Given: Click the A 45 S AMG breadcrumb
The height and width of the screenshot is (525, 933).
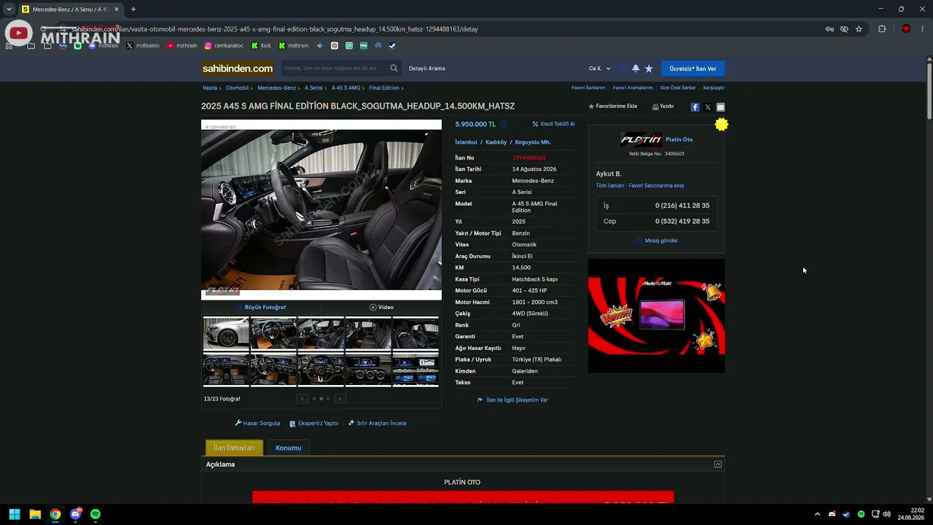Looking at the screenshot, I should point(346,88).
